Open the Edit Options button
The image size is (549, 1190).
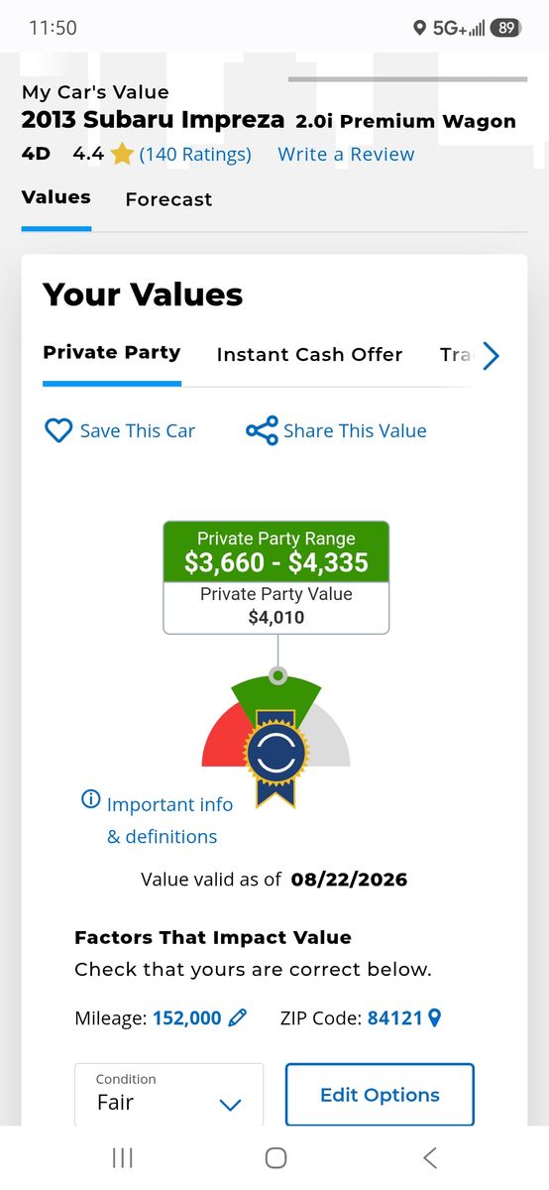click(380, 1095)
